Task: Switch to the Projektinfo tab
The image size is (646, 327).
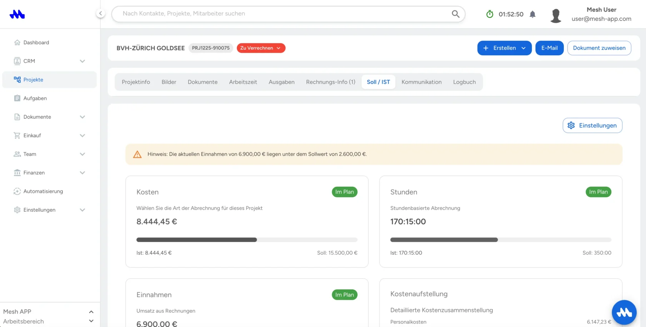Action: point(136,82)
